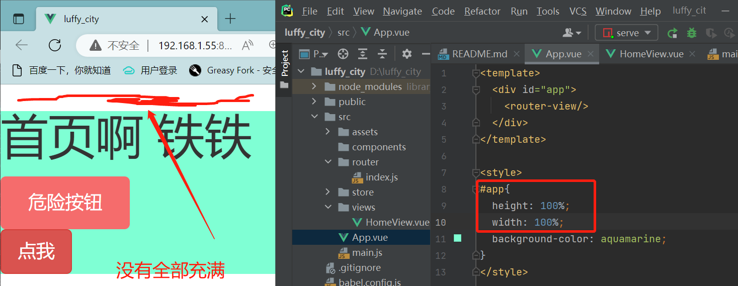Image resolution: width=738 pixels, height=286 pixels.
Task: Expand all in project tree
Action: point(363,54)
